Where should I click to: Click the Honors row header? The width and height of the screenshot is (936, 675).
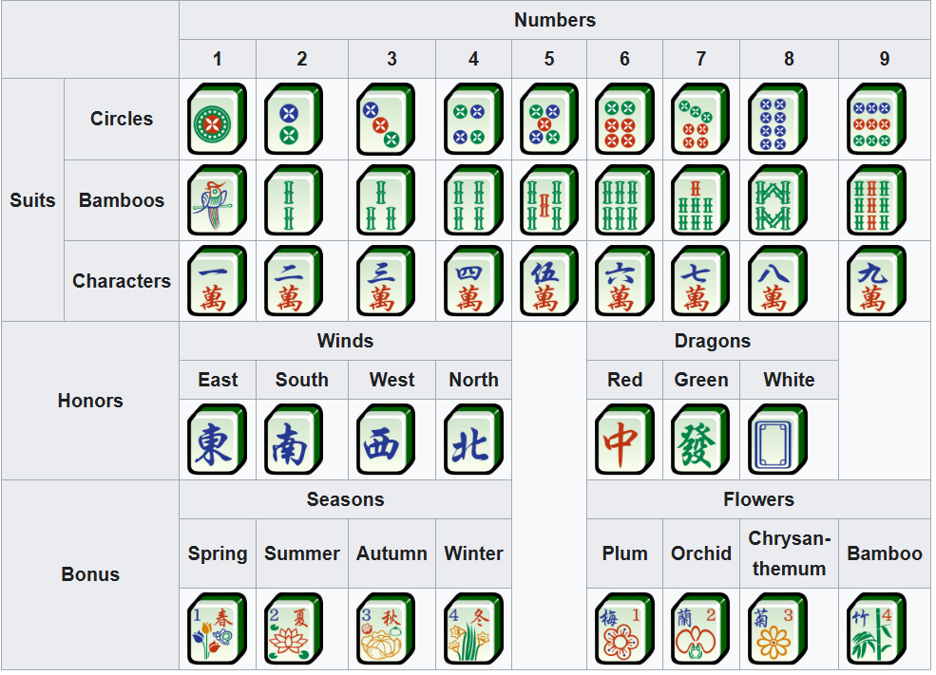coord(90,401)
